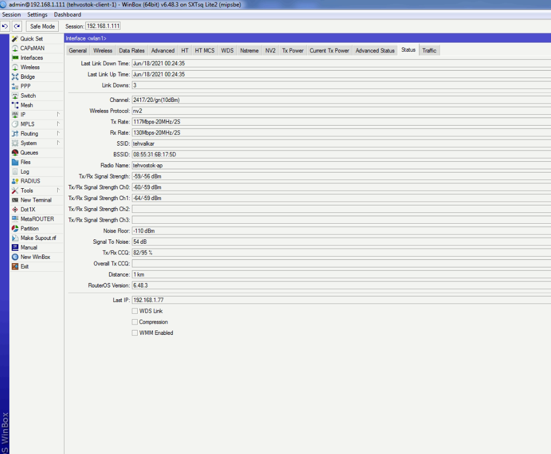Toggle the Compression checkbox
Image resolution: width=551 pixels, height=454 pixels.
[135, 322]
